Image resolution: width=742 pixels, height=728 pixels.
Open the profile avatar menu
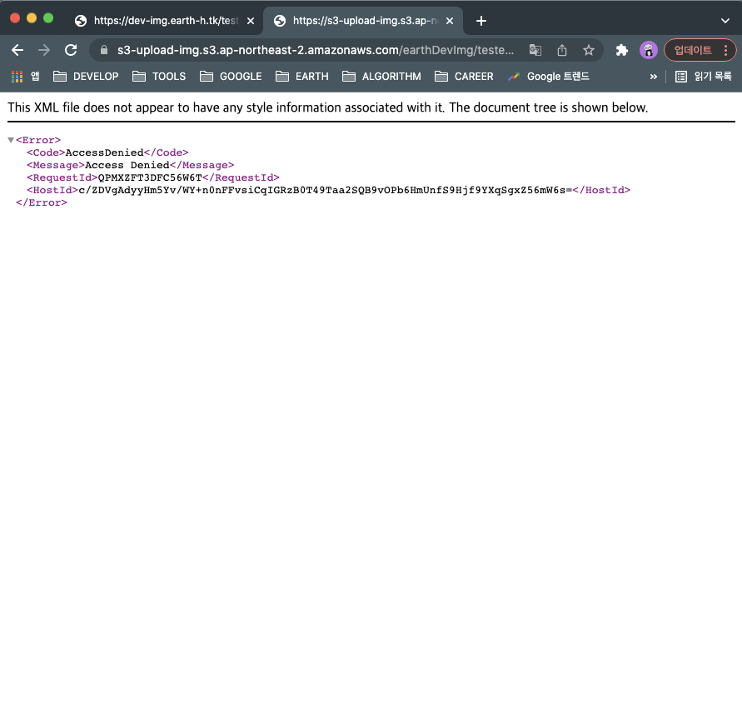point(648,50)
